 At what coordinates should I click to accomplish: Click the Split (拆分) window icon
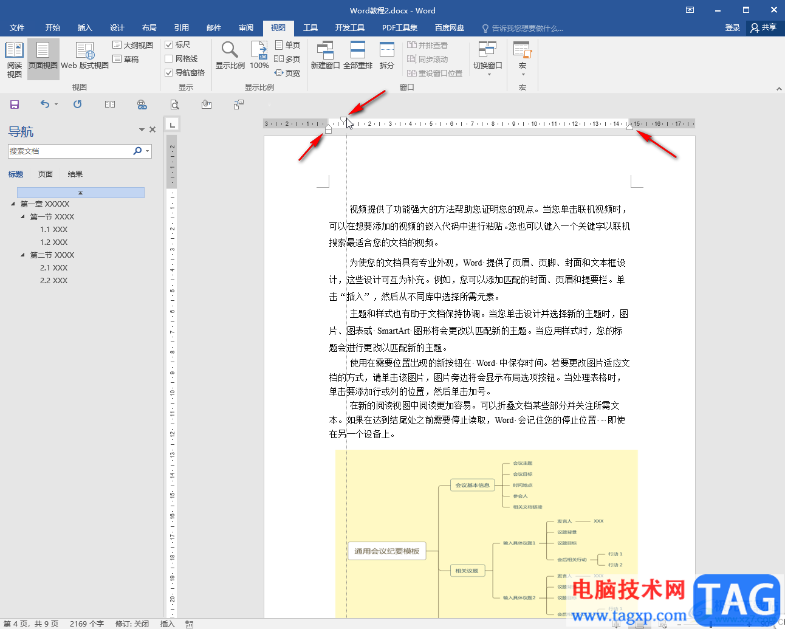point(387,56)
